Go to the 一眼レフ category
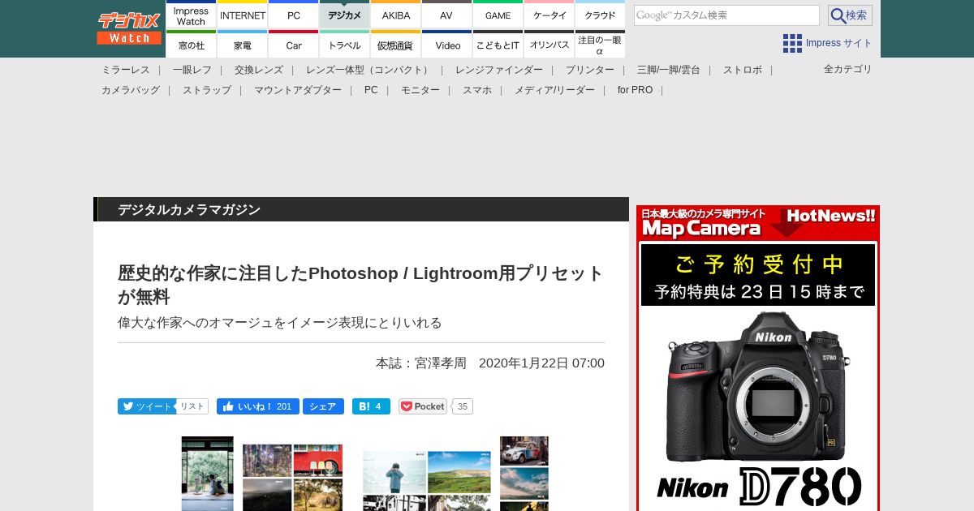974x511 pixels. (192, 70)
